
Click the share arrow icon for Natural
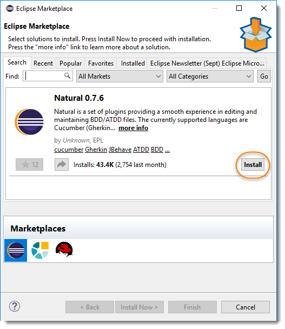pos(62,165)
